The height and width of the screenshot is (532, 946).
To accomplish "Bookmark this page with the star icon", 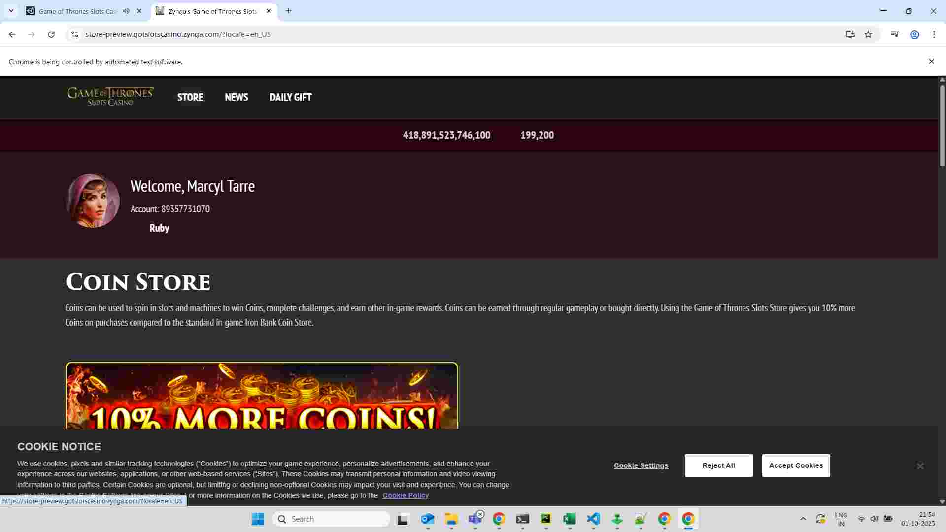I will coord(868,34).
